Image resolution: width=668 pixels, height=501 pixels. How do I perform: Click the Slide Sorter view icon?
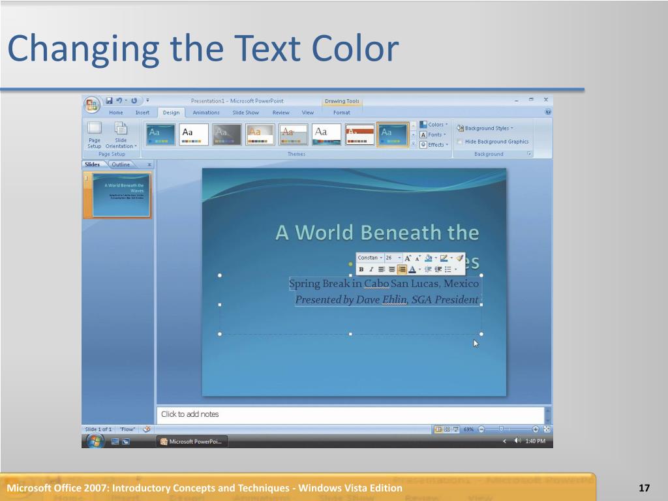(x=447, y=429)
